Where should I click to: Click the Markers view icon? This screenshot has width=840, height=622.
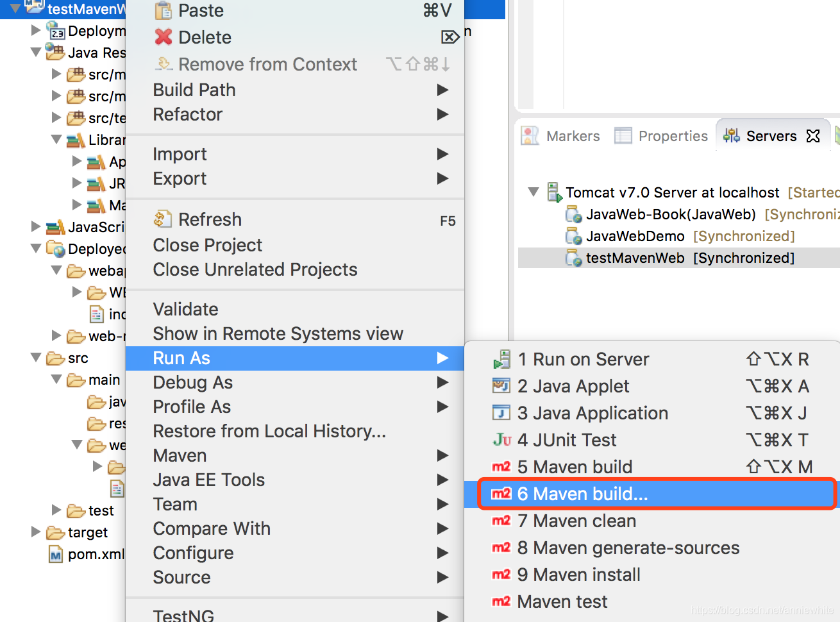tap(530, 135)
